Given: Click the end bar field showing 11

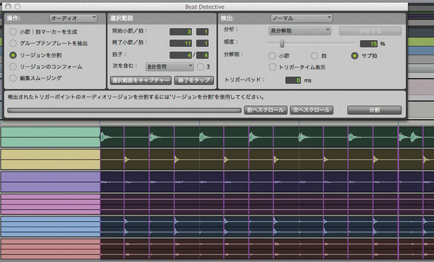Looking at the screenshot, I should pos(181,43).
